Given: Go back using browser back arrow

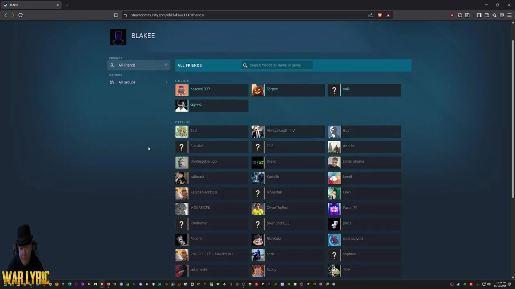Looking at the screenshot, I should tap(5, 15).
